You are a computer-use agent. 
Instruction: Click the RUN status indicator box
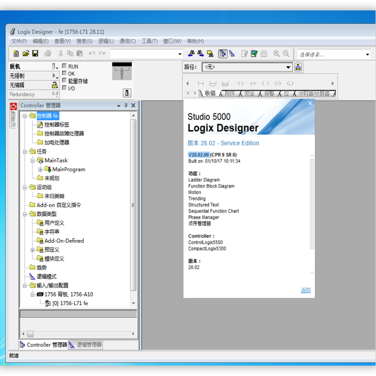[x=64, y=66]
